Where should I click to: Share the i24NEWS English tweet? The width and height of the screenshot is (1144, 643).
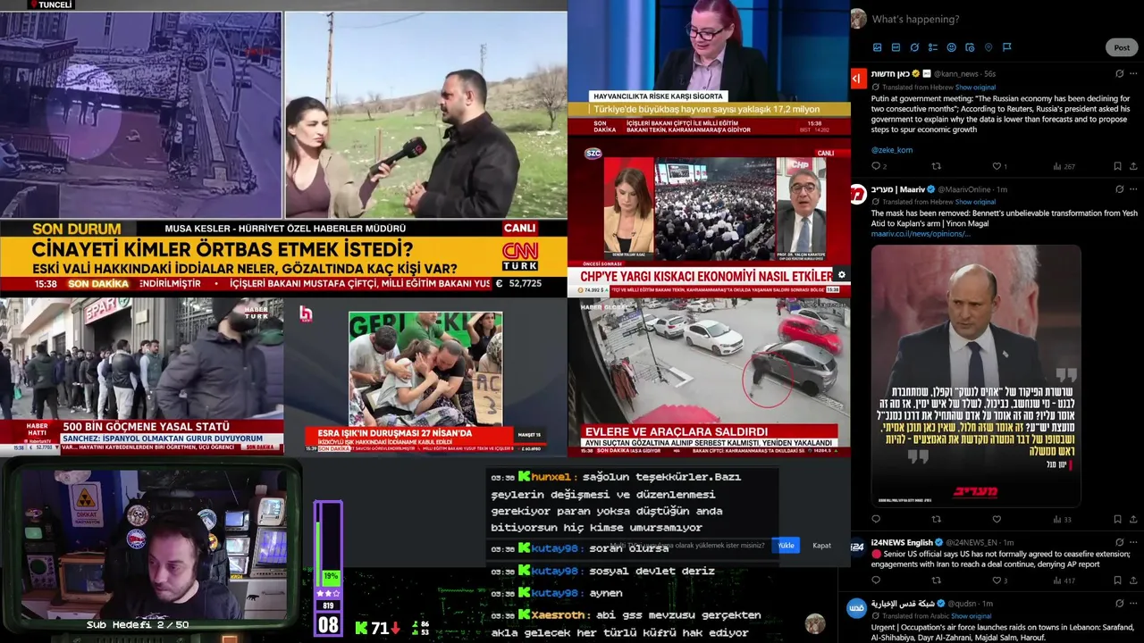click(1133, 580)
